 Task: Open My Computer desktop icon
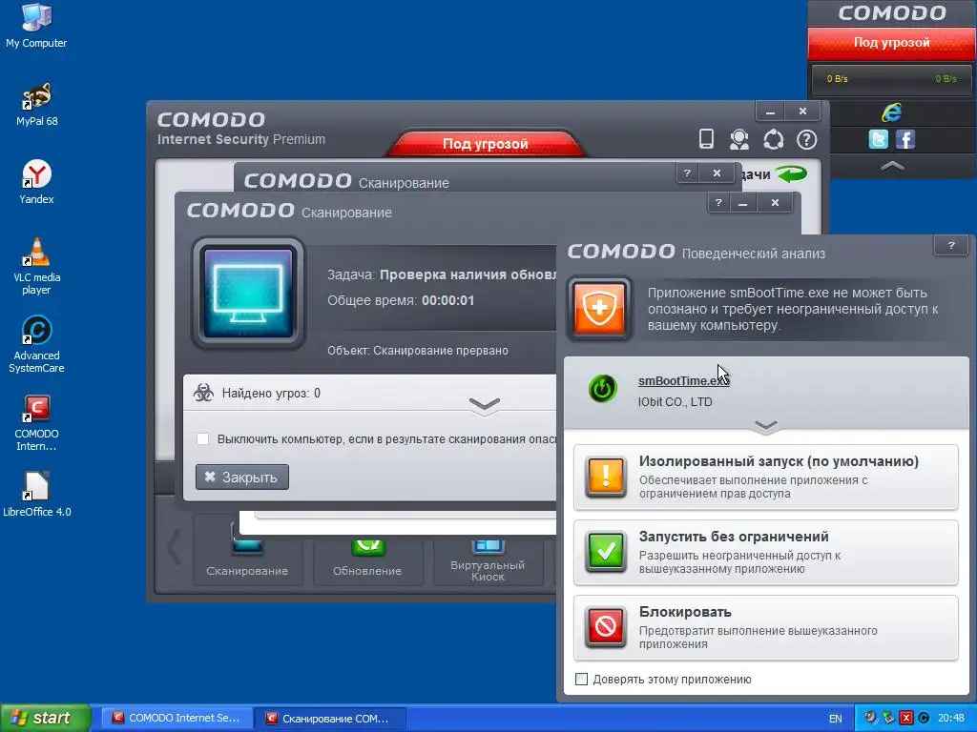click(36, 26)
